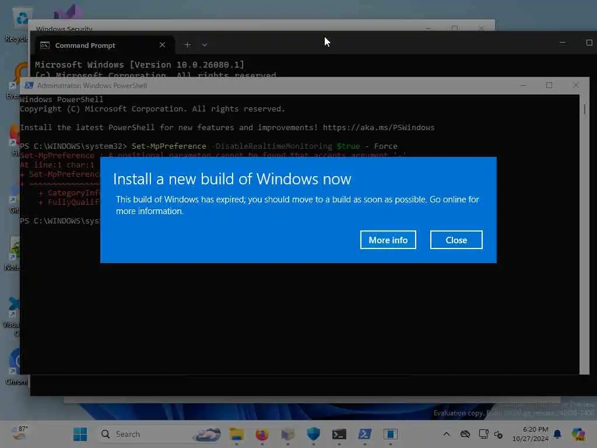This screenshot has width=597, height=448.
Task: Open Windows Security shield taskbar icon
Action: pyautogui.click(x=313, y=434)
